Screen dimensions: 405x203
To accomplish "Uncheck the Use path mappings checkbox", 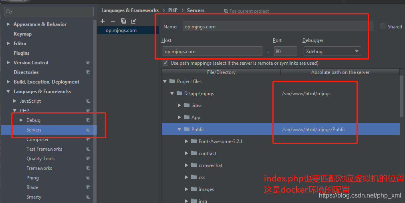I will pyautogui.click(x=165, y=63).
